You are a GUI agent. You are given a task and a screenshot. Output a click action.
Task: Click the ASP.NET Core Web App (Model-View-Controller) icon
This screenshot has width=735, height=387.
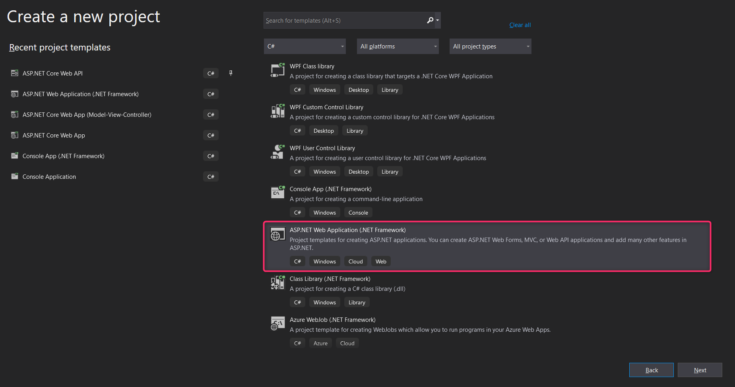click(15, 114)
